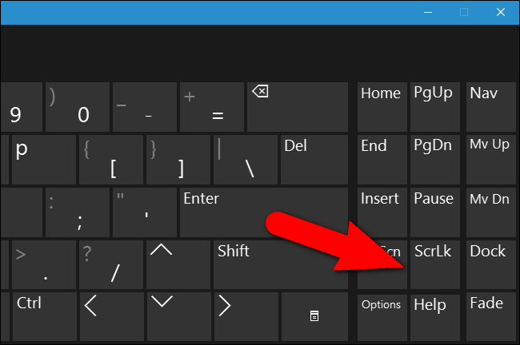Click the PgUp key
This screenshot has width=520, height=345.
point(435,107)
